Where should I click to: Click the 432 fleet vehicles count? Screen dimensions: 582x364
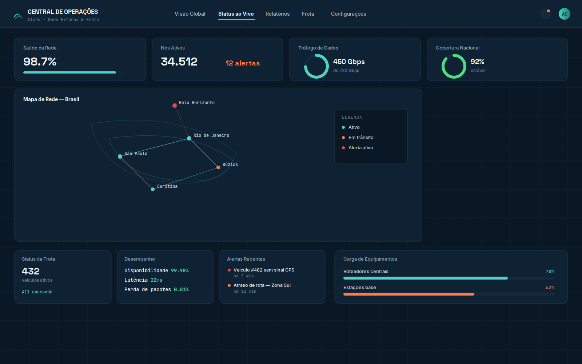coord(31,271)
